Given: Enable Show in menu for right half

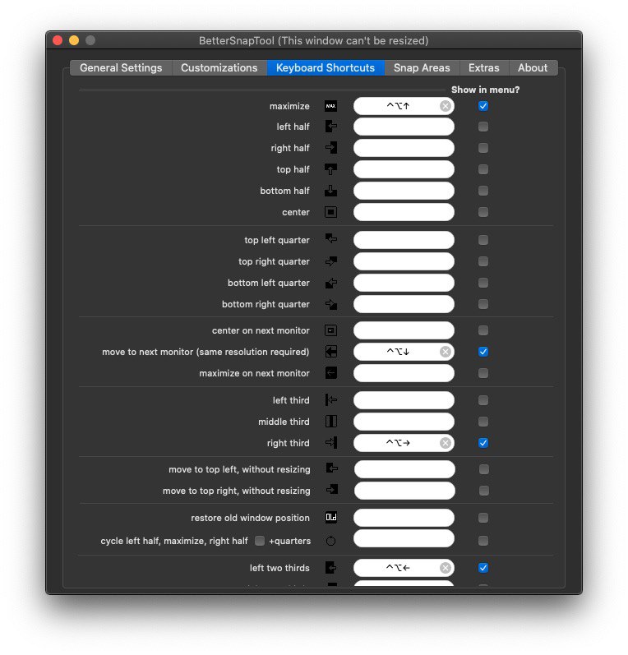Looking at the screenshot, I should 483,148.
